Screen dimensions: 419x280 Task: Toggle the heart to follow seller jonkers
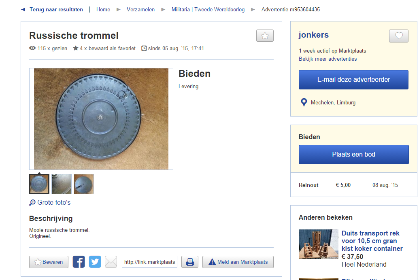click(x=398, y=36)
